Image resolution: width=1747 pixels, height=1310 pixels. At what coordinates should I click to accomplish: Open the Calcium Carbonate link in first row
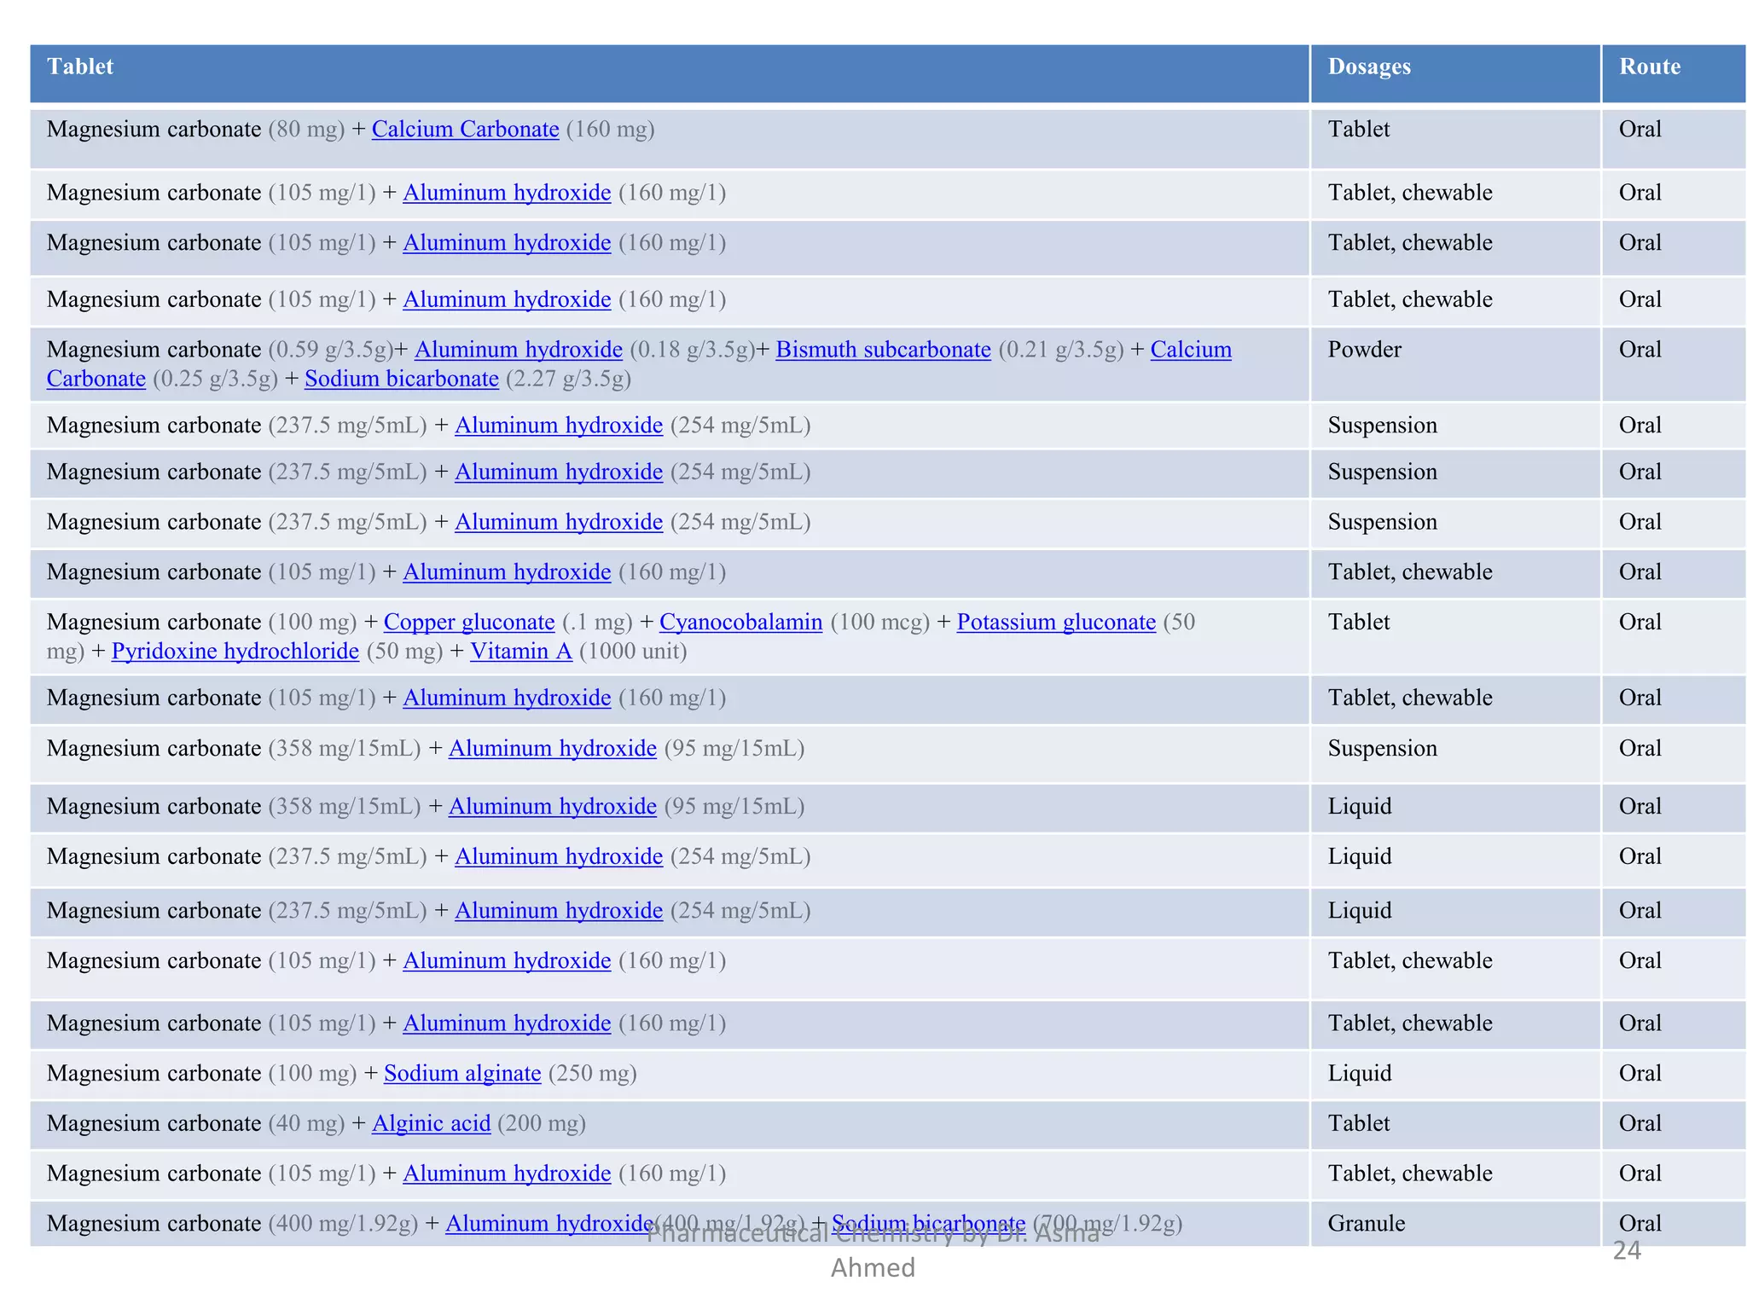[465, 130]
